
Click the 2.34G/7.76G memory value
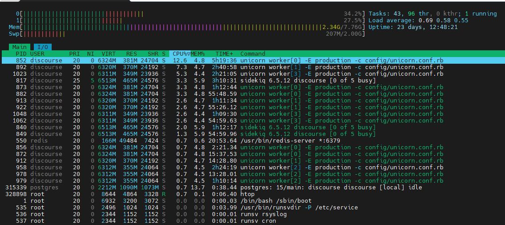[x=342, y=27]
